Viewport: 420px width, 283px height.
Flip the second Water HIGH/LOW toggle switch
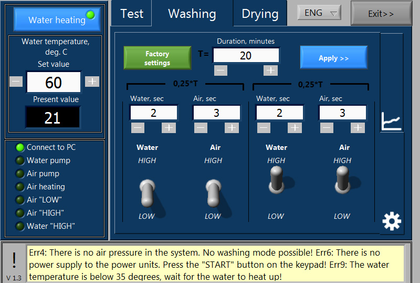[x=276, y=180]
